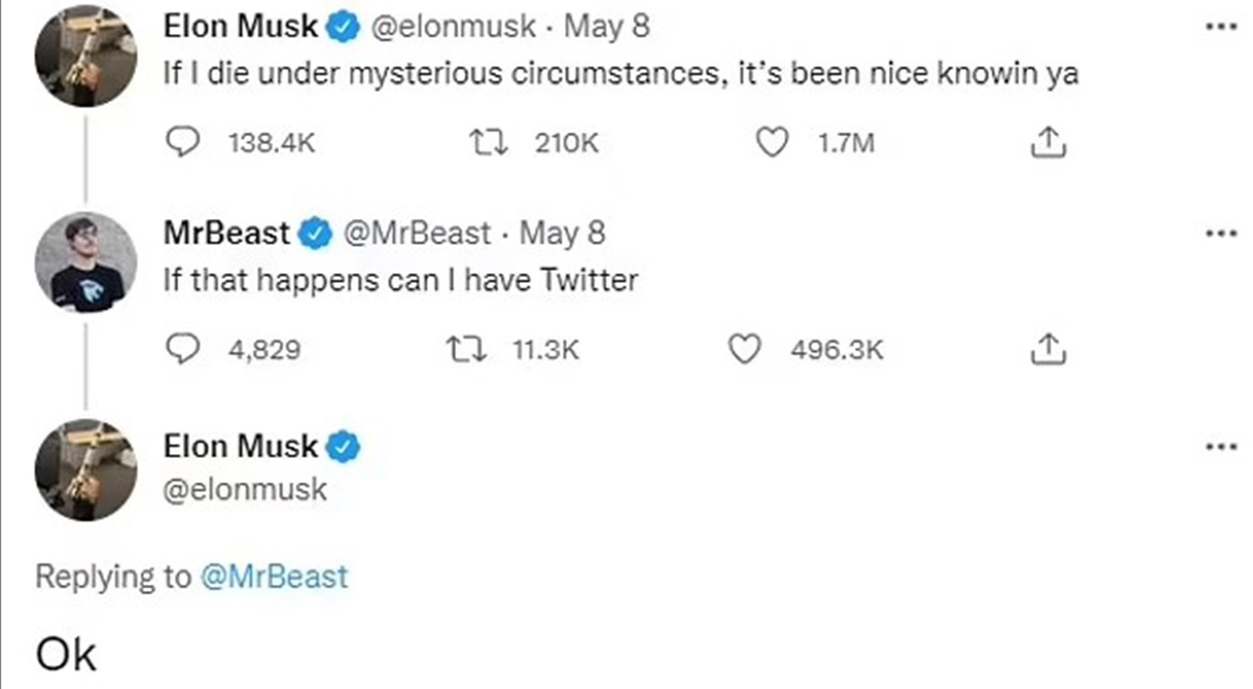This screenshot has width=1253, height=689.
Task: Like MrBeast's tweet with 496.3K likes
Action: 746,349
